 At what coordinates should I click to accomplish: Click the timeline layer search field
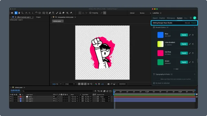[x=57, y=91]
